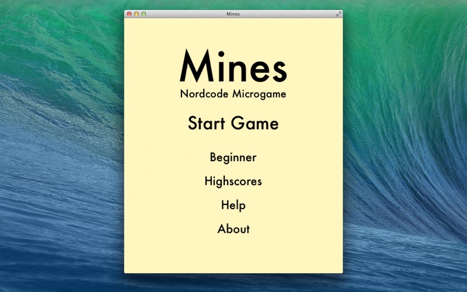The image size is (467, 292).
Task: Toggle fullscreen with the title bar arrows icon
Action: [x=339, y=14]
